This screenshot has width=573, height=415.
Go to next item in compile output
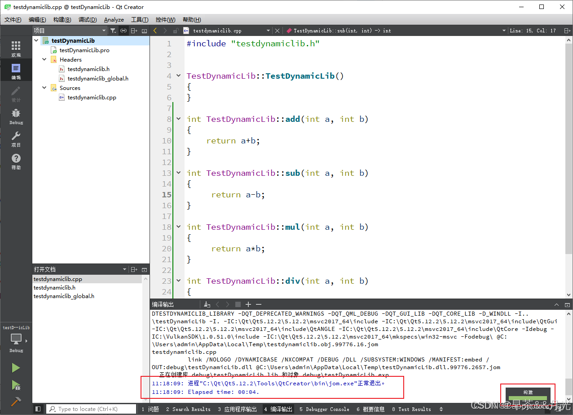228,304
